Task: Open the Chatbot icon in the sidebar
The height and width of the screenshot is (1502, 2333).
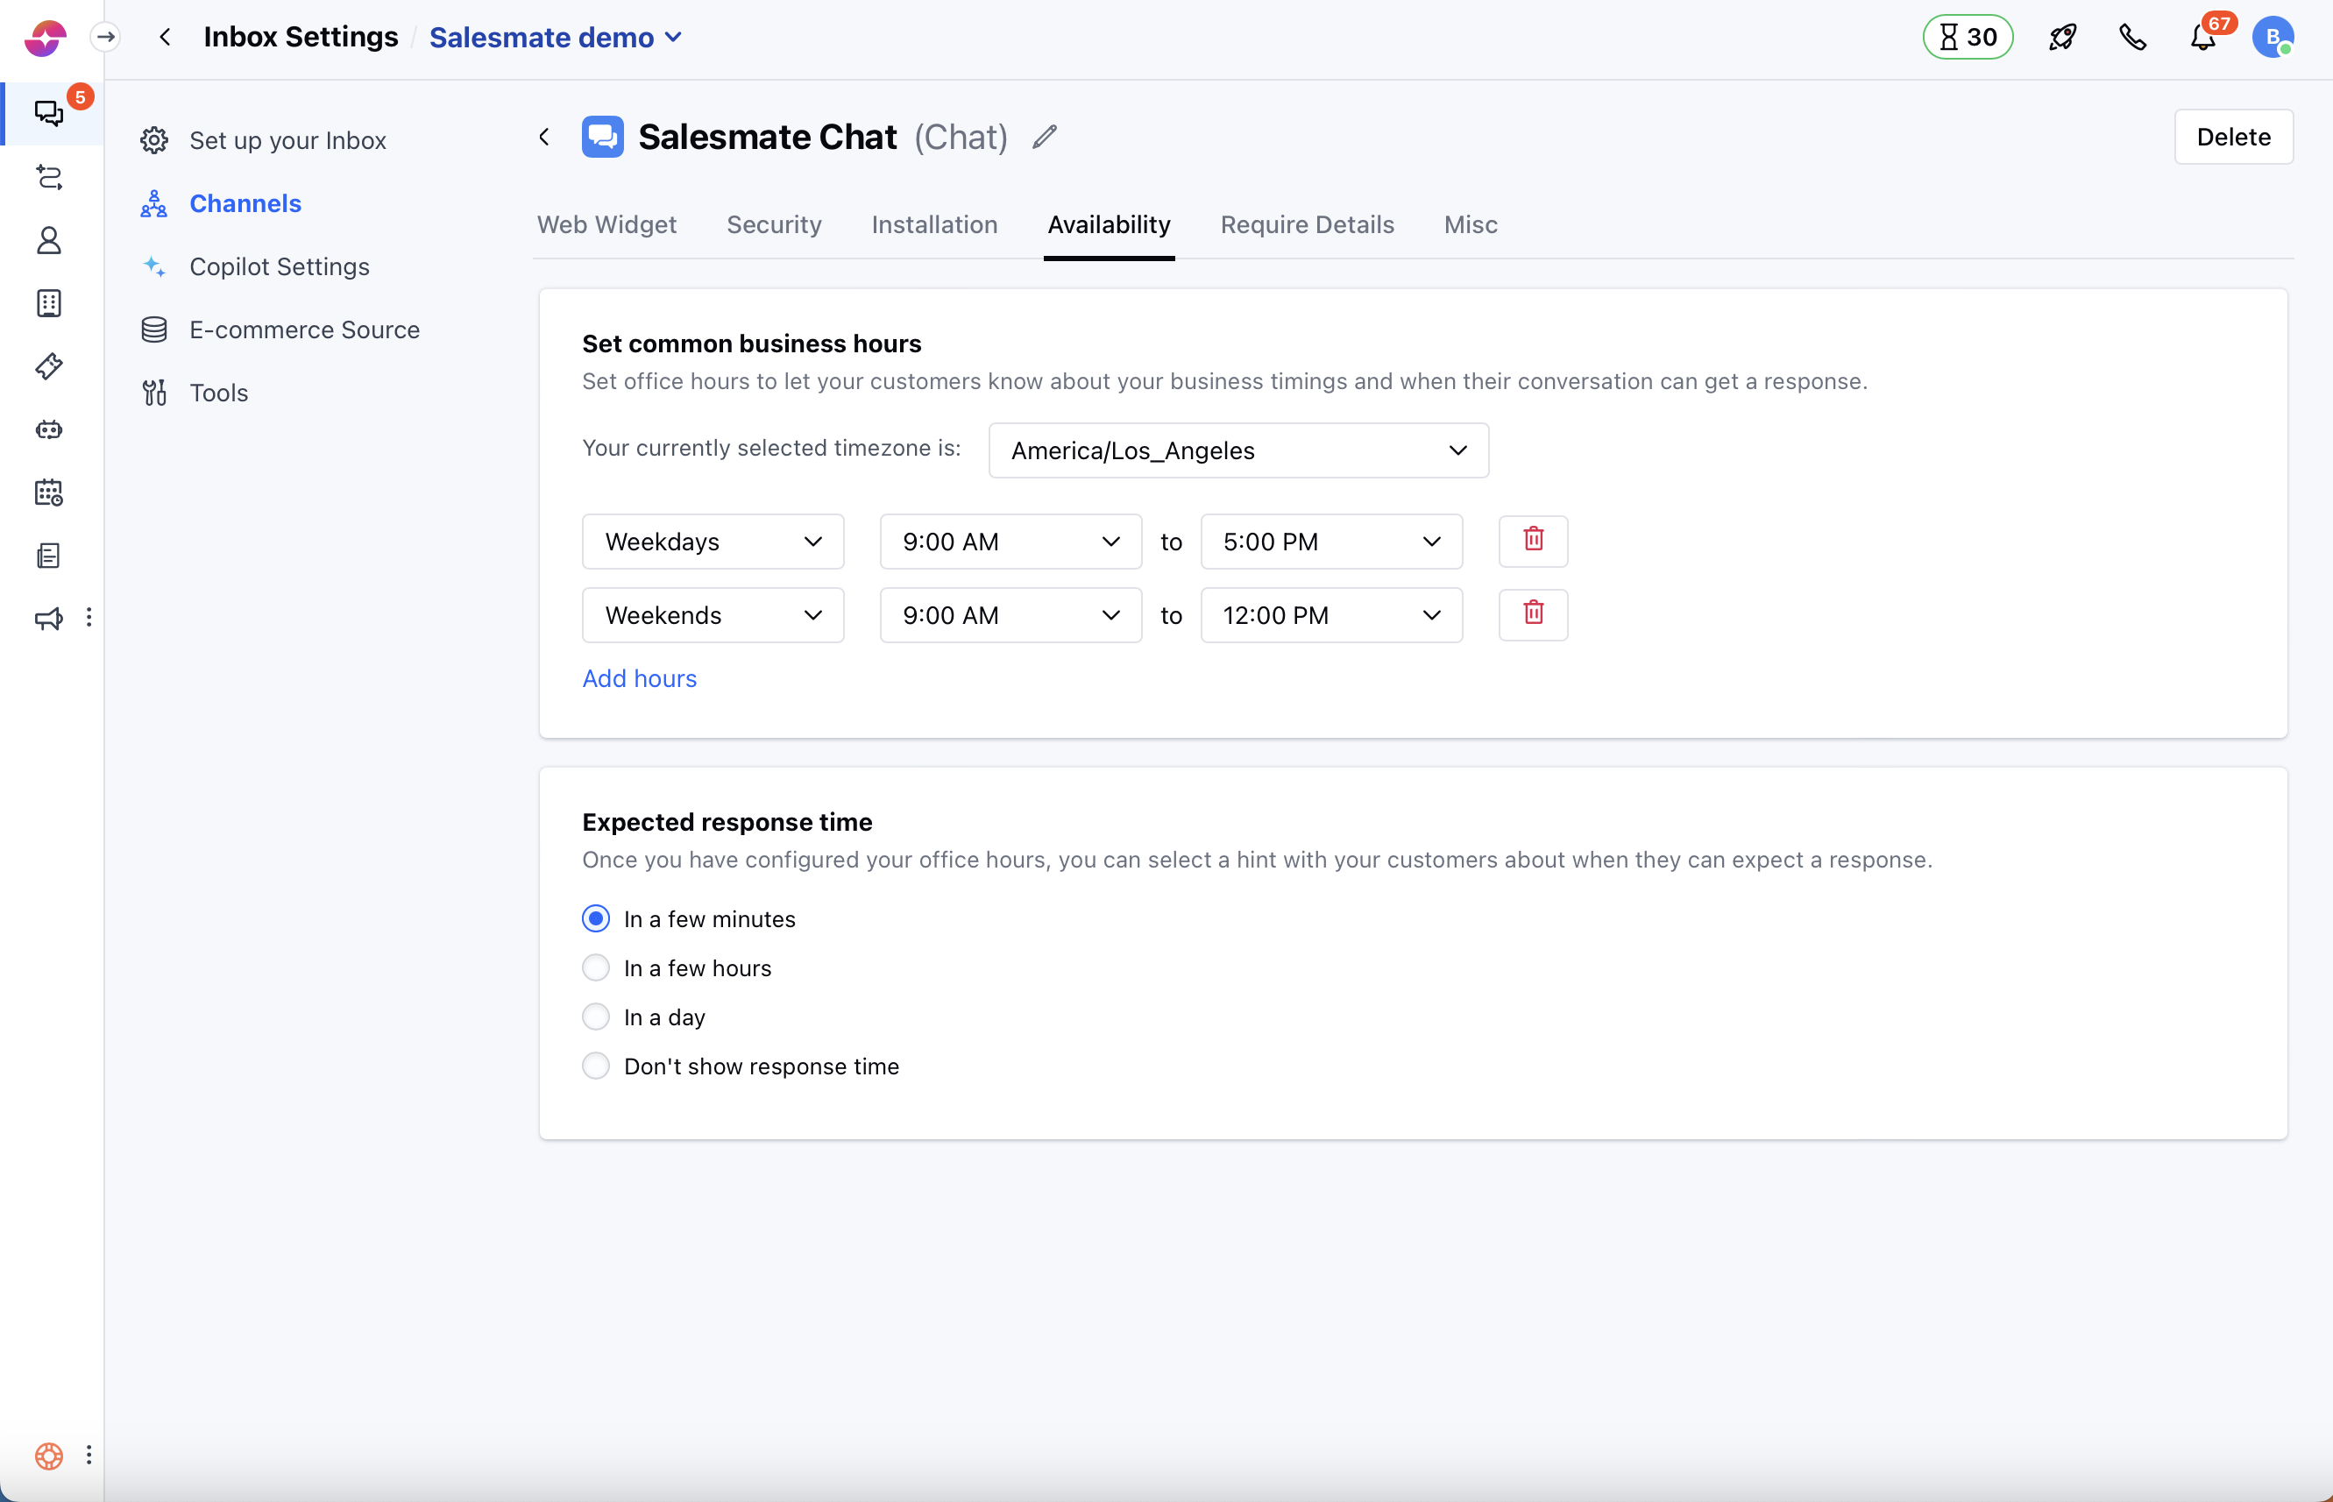Action: click(49, 429)
